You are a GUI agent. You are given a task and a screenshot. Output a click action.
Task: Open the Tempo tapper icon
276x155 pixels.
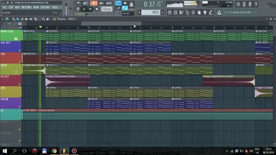tap(211, 12)
